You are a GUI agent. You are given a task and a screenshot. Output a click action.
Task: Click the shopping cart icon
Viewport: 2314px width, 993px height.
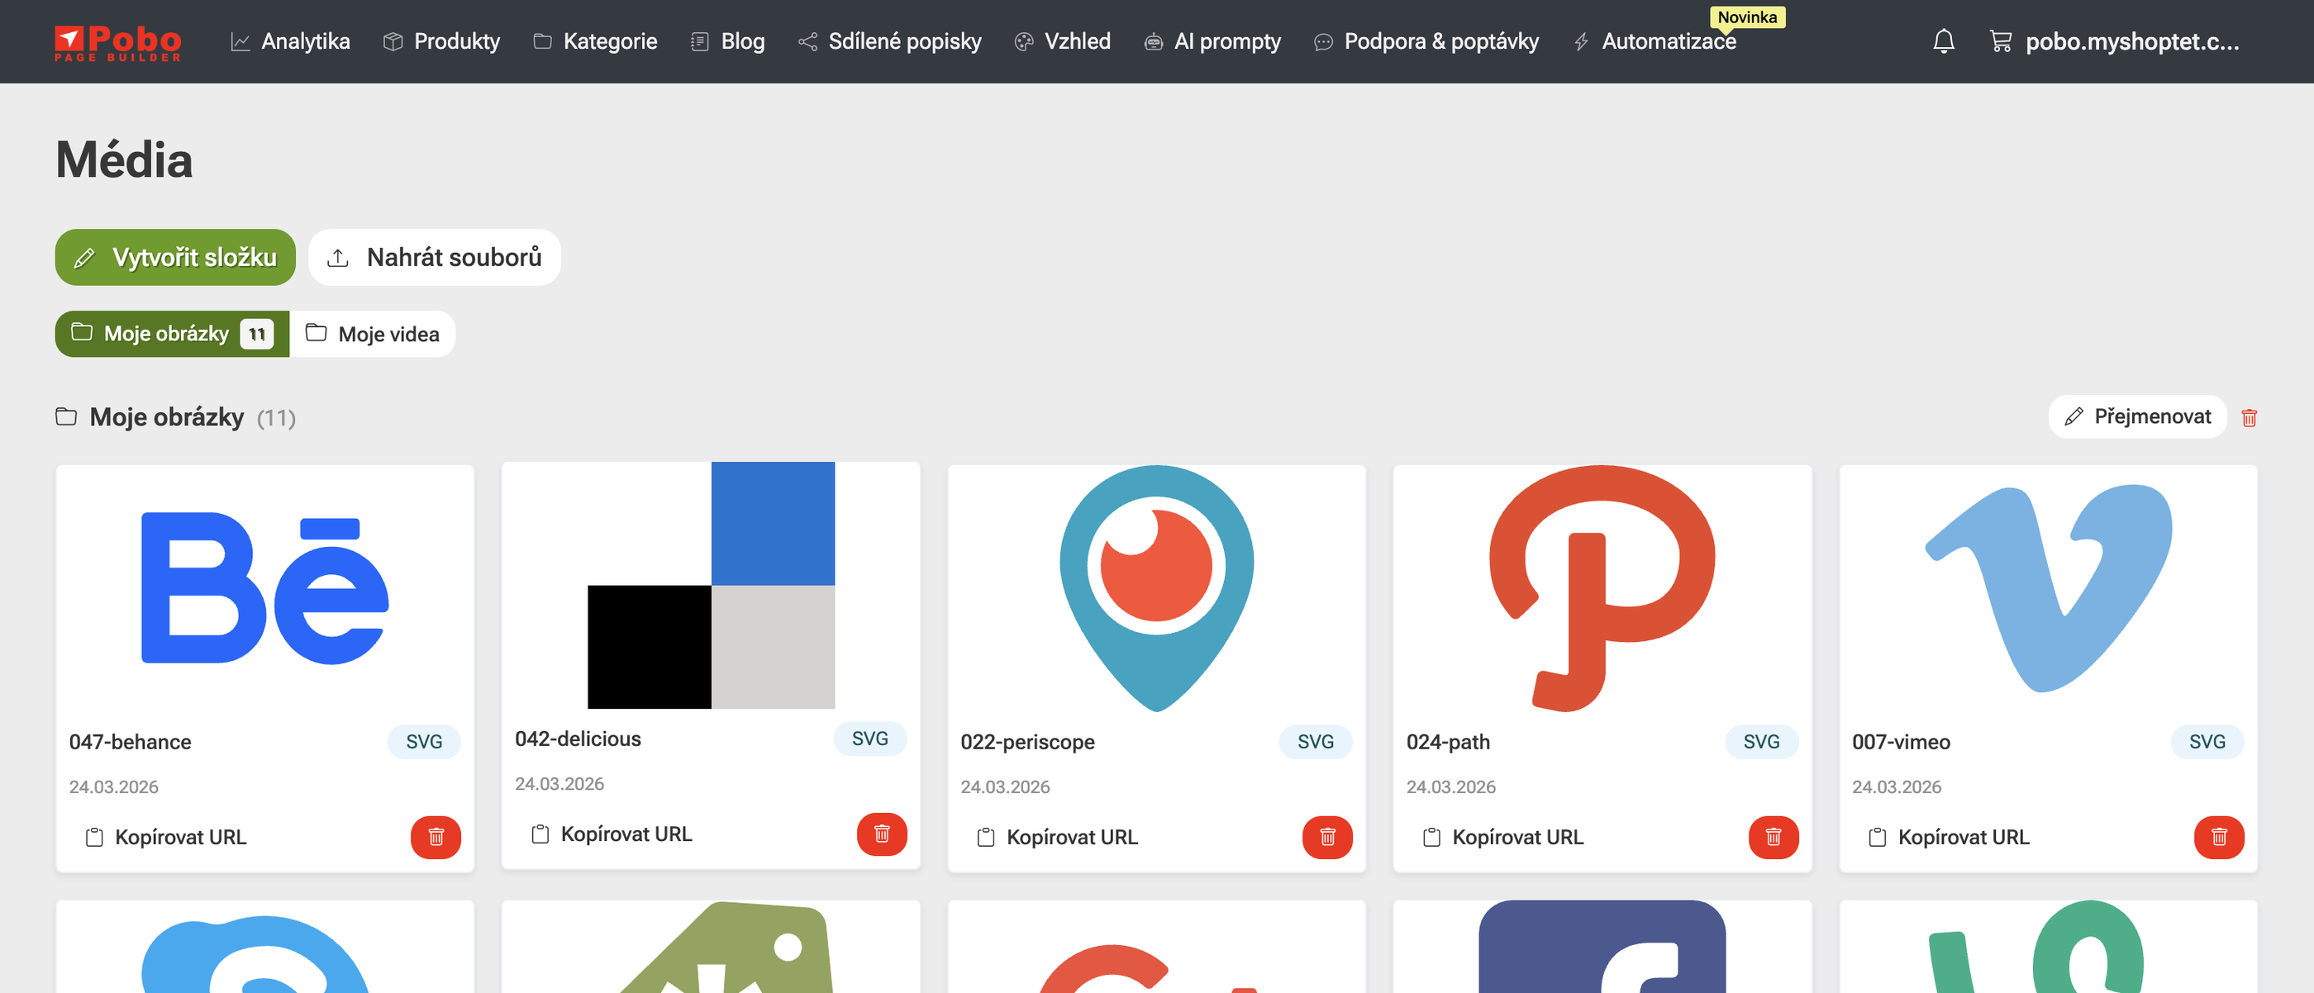pos(2001,41)
